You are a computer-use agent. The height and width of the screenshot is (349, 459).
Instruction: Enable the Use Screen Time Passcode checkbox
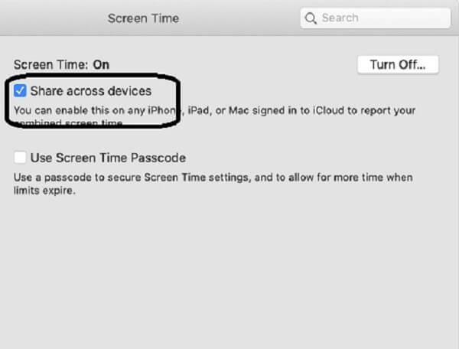(21, 158)
